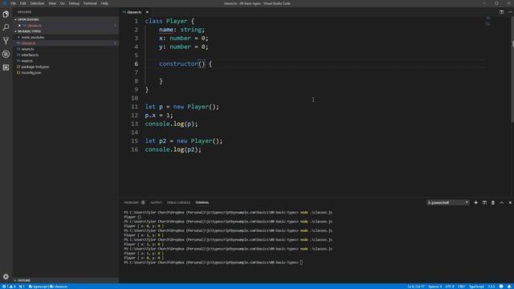Image resolution: width=514 pixels, height=289 pixels.
Task: Collapse the Open Editors section
Action: pyautogui.click(x=28, y=19)
